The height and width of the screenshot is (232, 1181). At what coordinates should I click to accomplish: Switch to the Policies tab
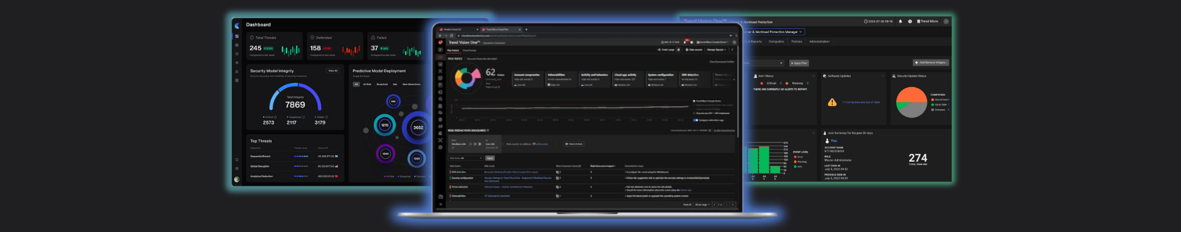(x=797, y=42)
